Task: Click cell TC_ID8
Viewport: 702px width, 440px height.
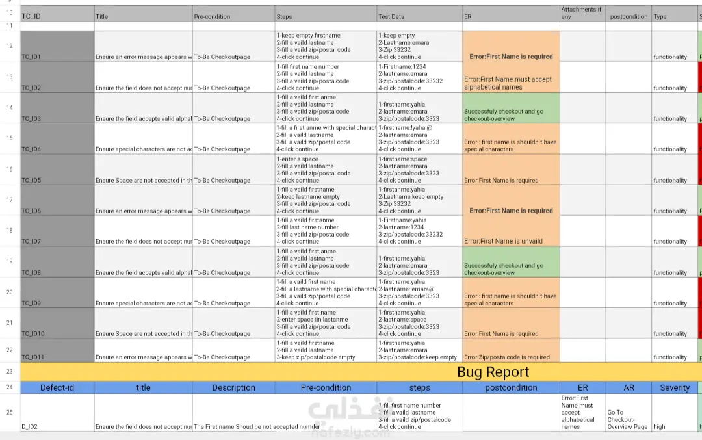Action: [x=57, y=262]
